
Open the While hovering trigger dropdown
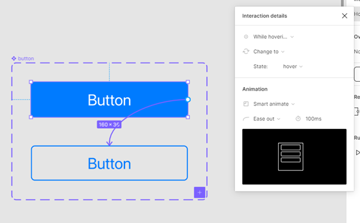pos(273,36)
